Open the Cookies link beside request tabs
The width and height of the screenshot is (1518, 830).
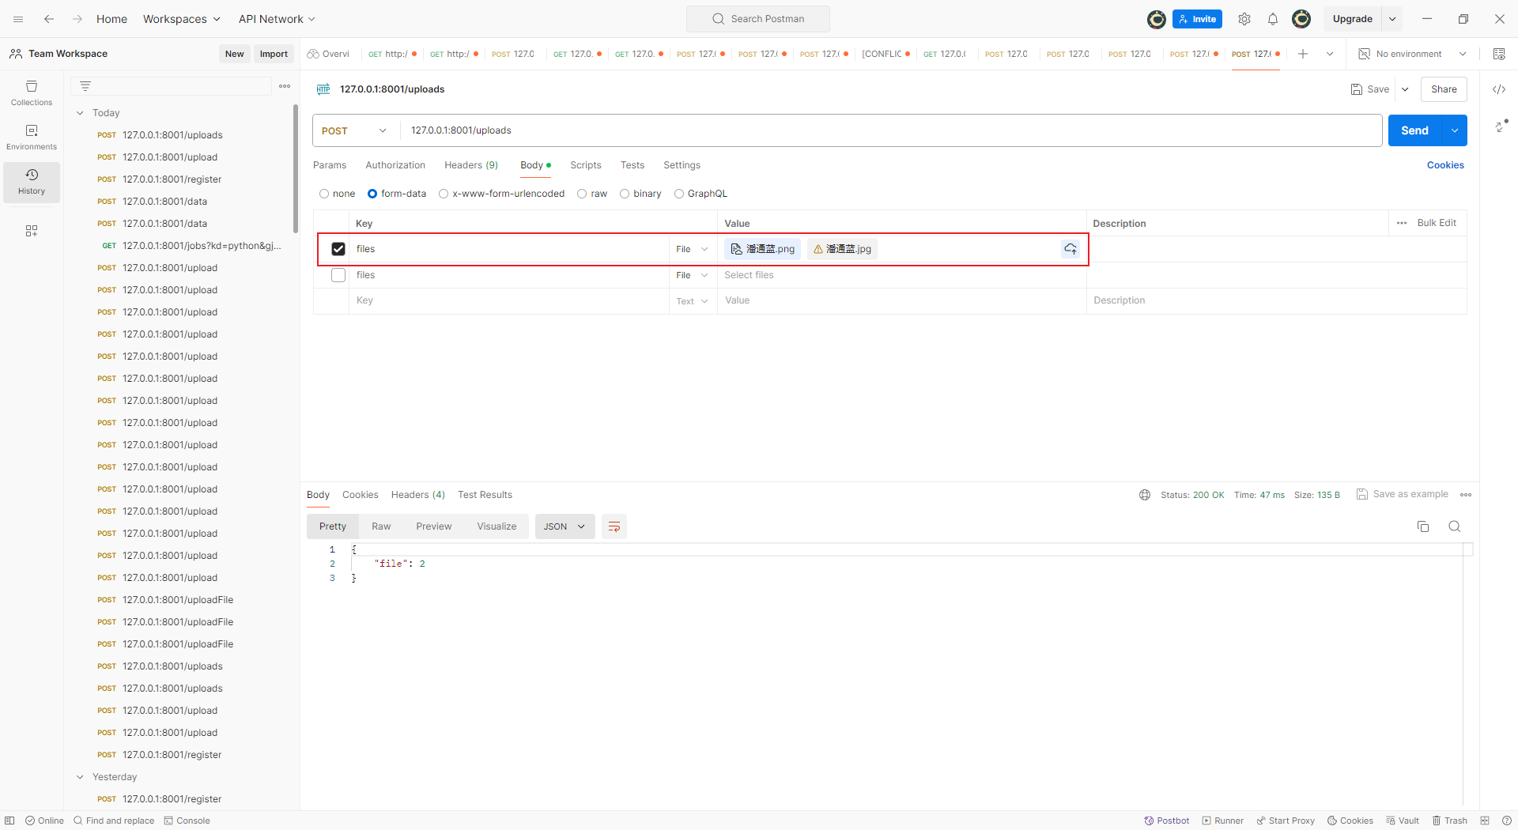1445,165
